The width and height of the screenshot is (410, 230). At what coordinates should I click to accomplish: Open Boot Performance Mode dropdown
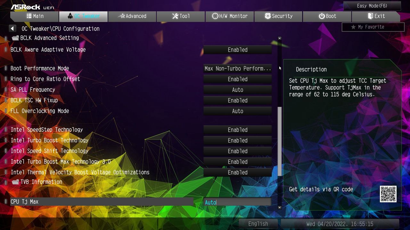pyautogui.click(x=238, y=69)
